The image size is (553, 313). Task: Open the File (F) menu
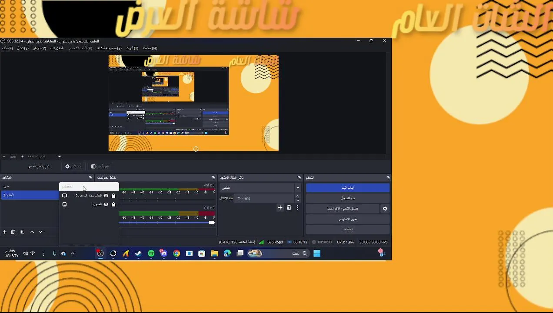point(7,48)
